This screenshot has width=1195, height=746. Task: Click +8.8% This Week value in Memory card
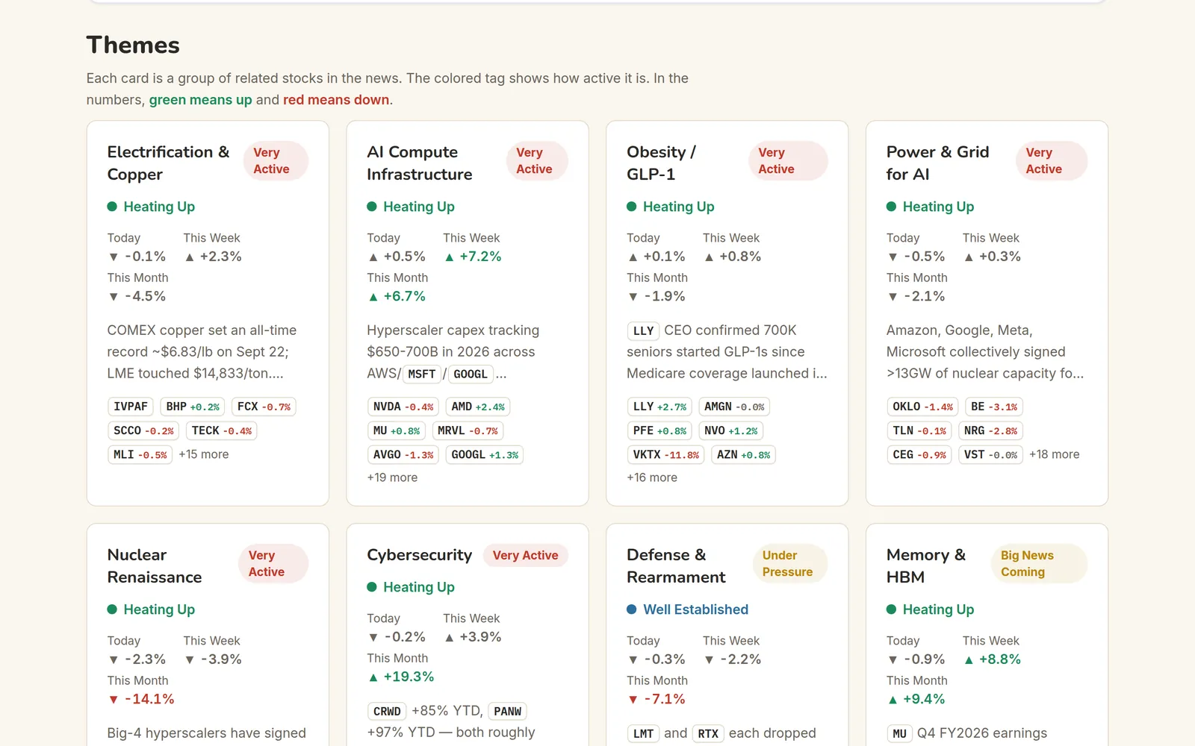click(x=992, y=659)
